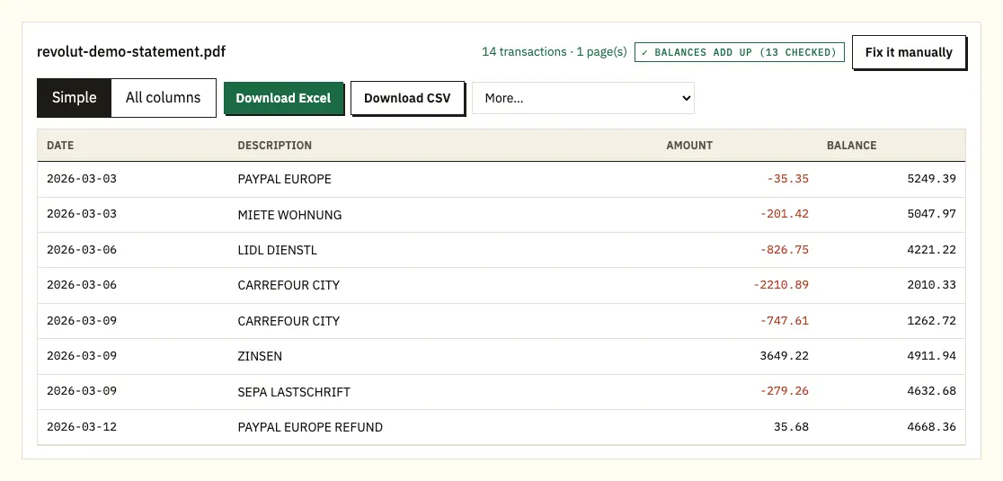Click the balance 5047.97
This screenshot has height=481, width=1003.
[x=931, y=214]
